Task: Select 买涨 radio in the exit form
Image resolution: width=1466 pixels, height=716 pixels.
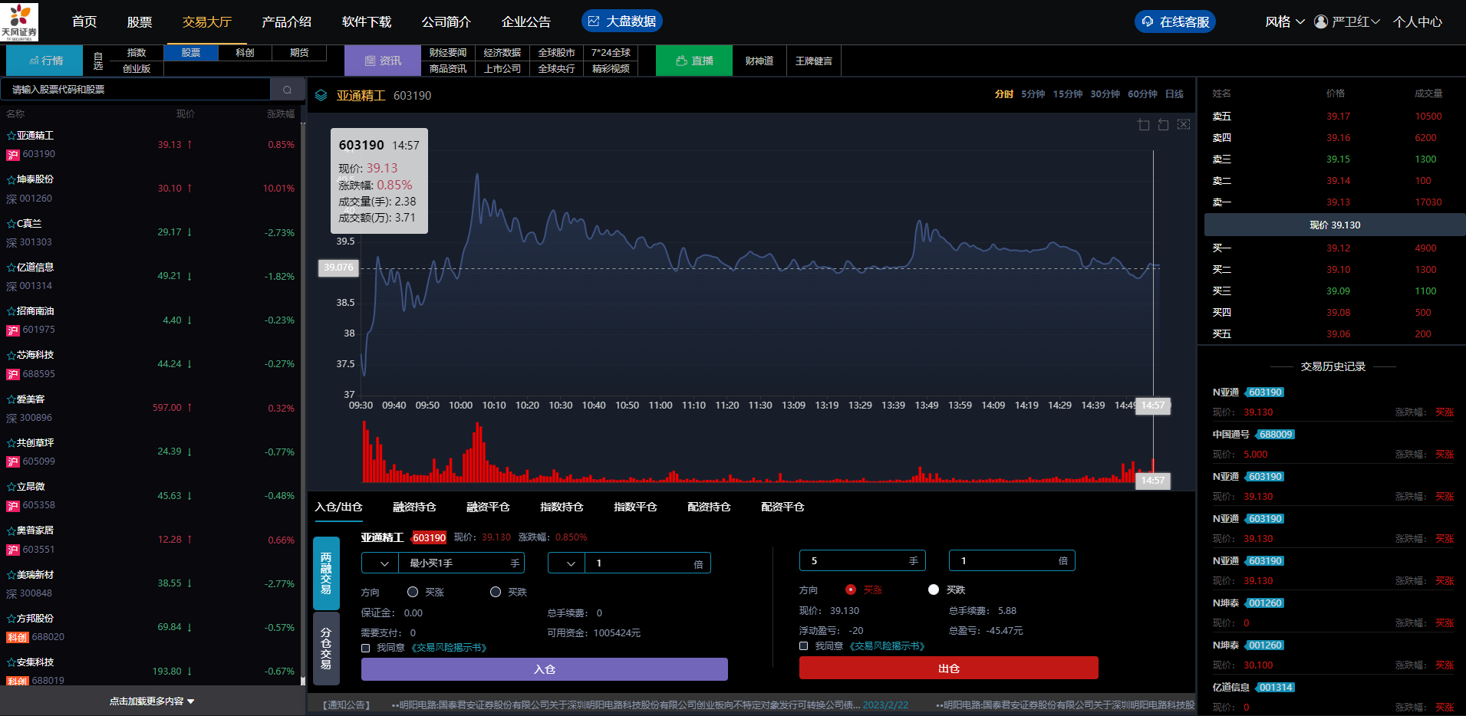Action: tap(850, 590)
